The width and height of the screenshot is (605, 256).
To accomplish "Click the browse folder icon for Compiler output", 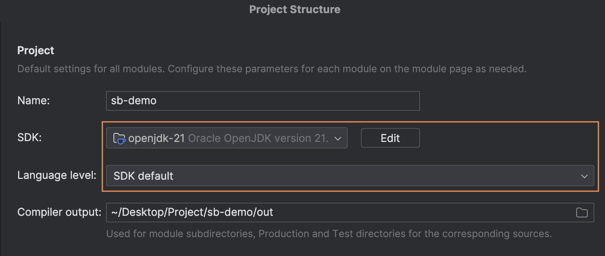I will [x=582, y=212].
